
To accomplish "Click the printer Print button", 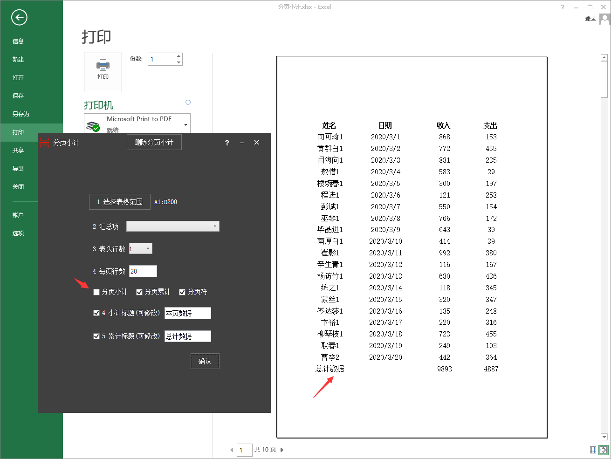I will pyautogui.click(x=103, y=72).
